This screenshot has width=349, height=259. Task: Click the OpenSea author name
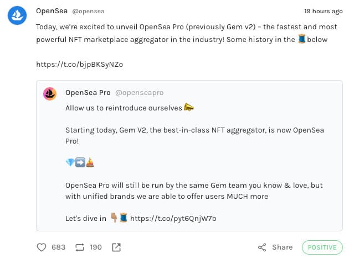pos(51,11)
